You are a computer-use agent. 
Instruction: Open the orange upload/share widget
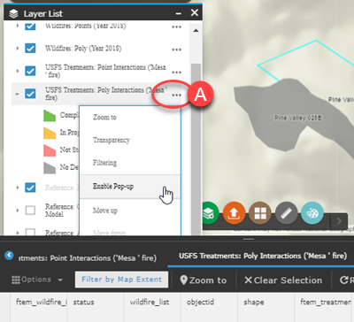coord(234,213)
